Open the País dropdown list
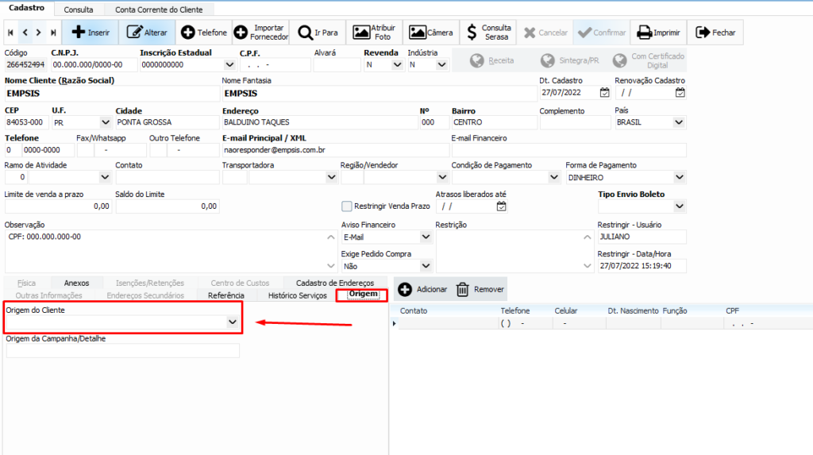The image size is (813, 455). click(678, 122)
